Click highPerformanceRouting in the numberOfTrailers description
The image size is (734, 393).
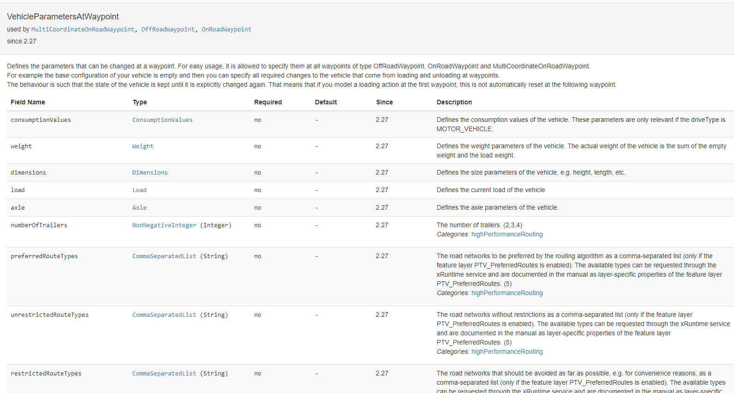(507, 235)
